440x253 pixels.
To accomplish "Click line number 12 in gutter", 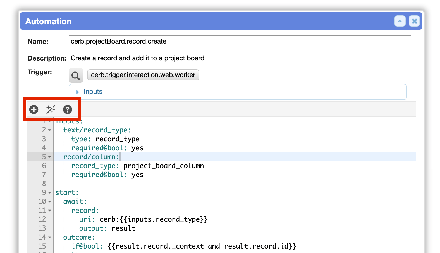I will (42, 219).
